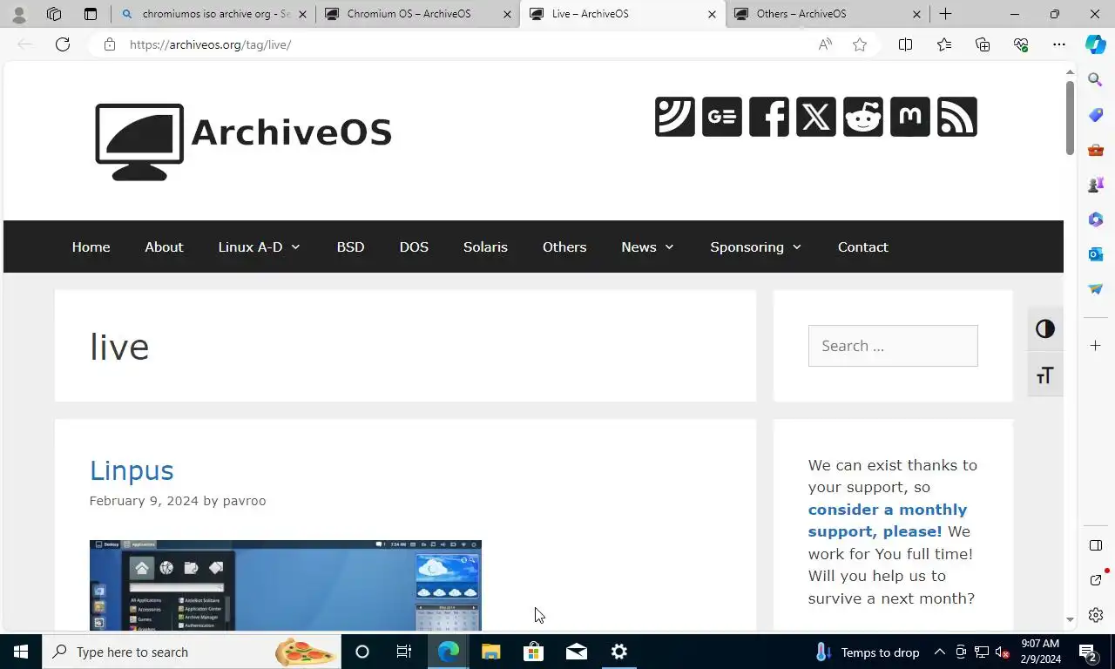The image size is (1115, 669).
Task: Open About menu item
Action: click(x=164, y=247)
